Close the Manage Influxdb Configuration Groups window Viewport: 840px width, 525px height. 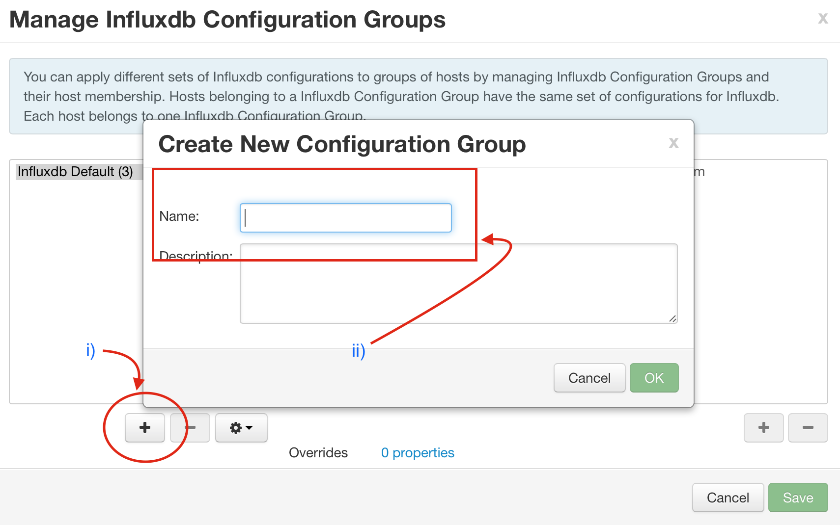(x=823, y=18)
